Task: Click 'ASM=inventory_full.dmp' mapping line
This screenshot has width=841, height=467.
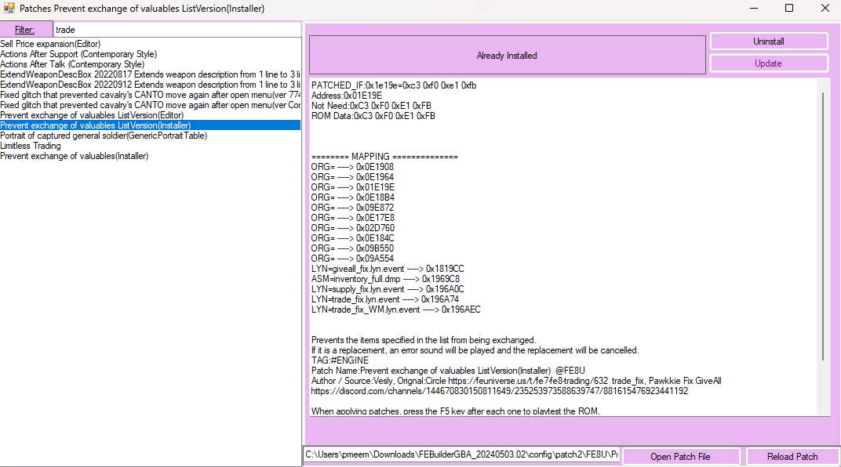Action: [x=385, y=279]
